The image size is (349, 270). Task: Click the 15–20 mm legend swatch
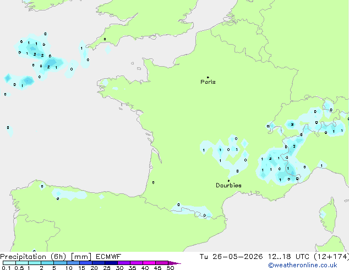coord(85,263)
